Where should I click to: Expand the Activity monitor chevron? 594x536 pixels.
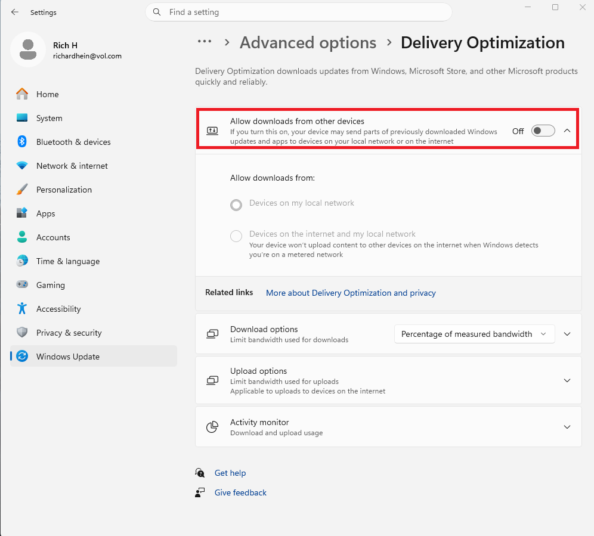[567, 427]
